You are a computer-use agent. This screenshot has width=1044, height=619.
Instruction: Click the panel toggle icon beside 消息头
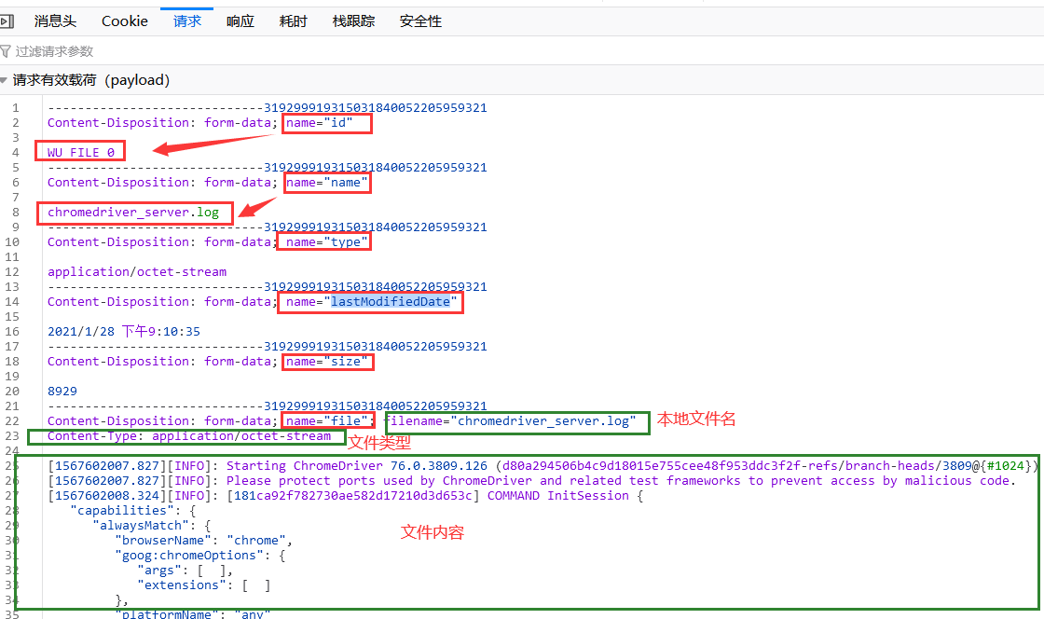click(x=7, y=21)
